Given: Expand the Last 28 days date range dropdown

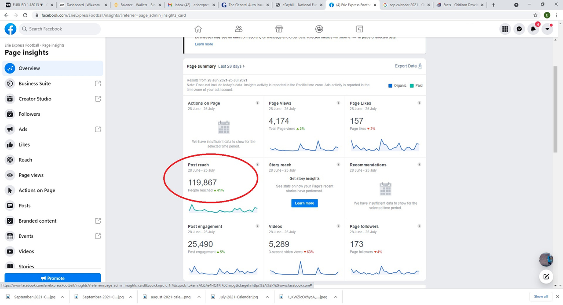Looking at the screenshot, I should click(231, 66).
